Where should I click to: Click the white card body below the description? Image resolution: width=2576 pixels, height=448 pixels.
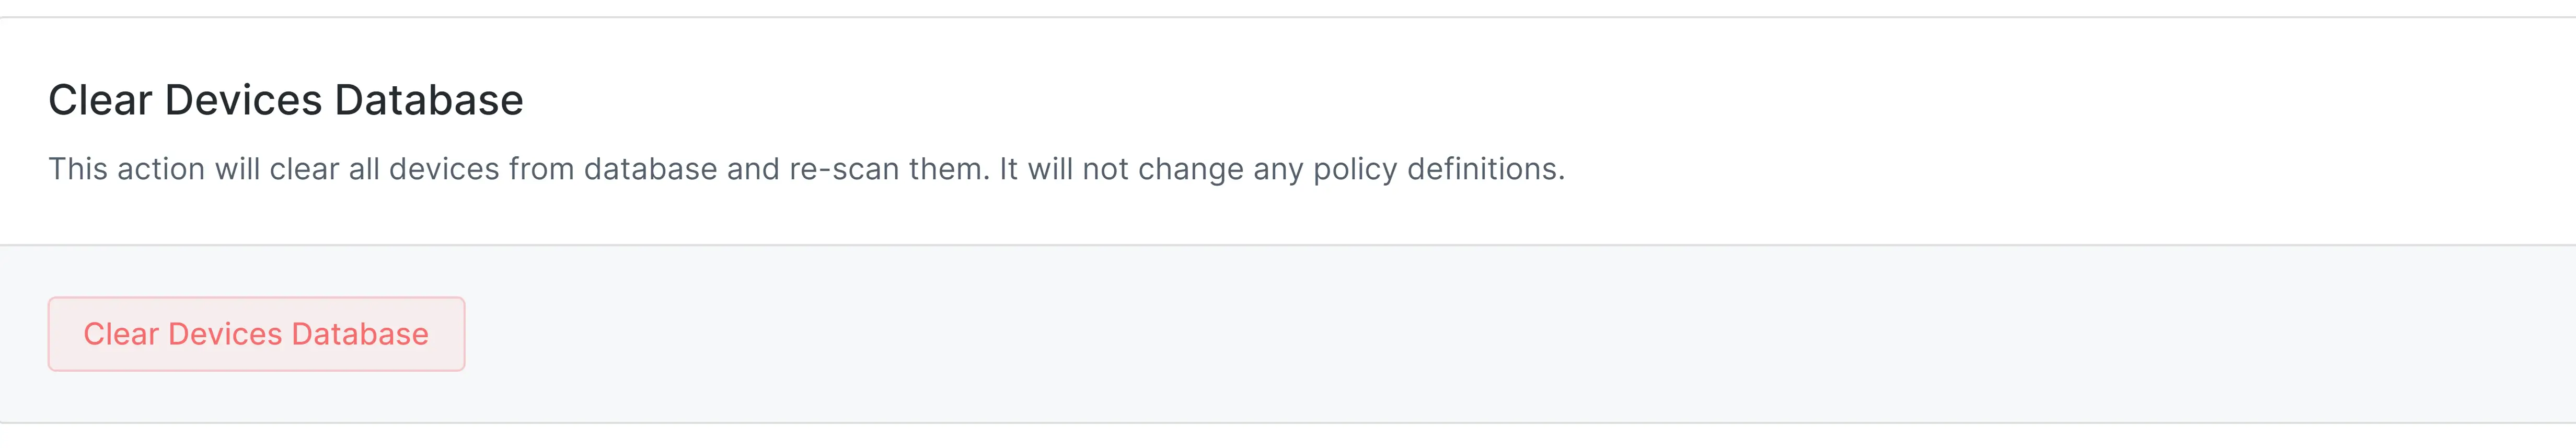pyautogui.click(x=1288, y=216)
